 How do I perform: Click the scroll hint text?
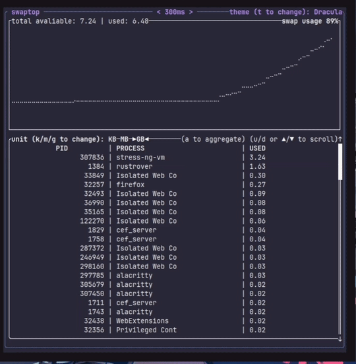click(x=293, y=139)
